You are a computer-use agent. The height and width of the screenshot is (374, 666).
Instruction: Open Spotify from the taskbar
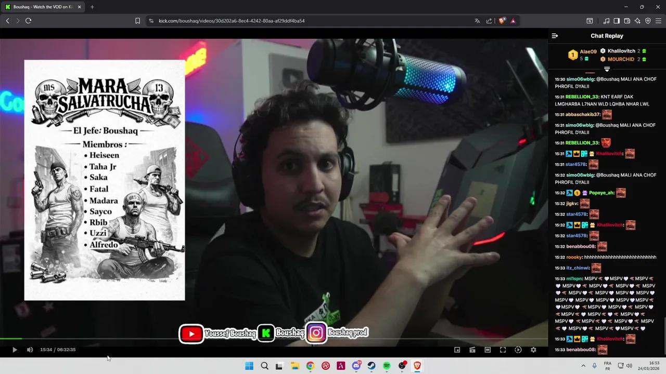pos(387,366)
